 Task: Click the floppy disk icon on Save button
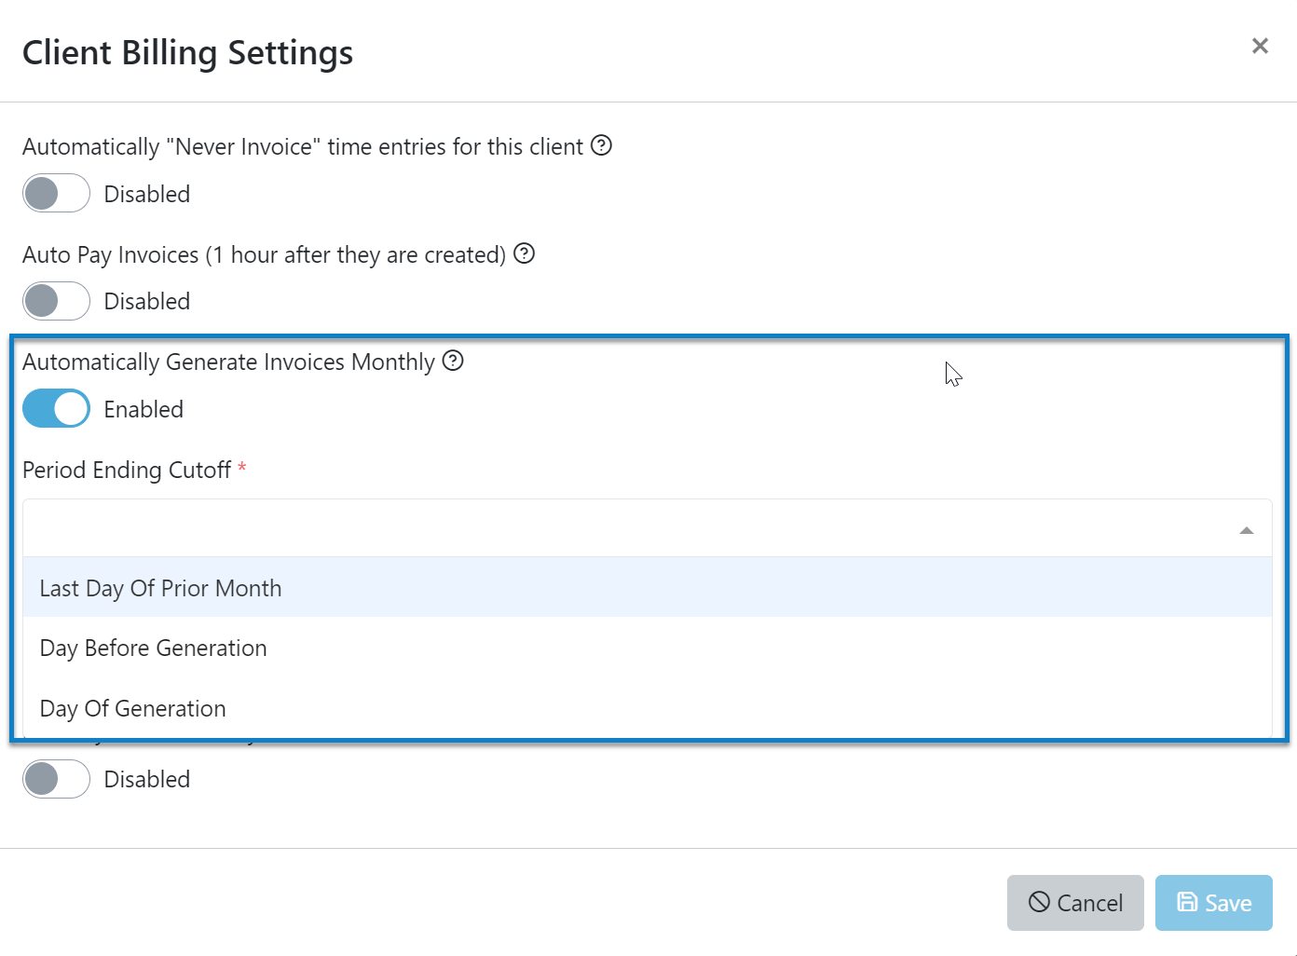click(x=1188, y=902)
